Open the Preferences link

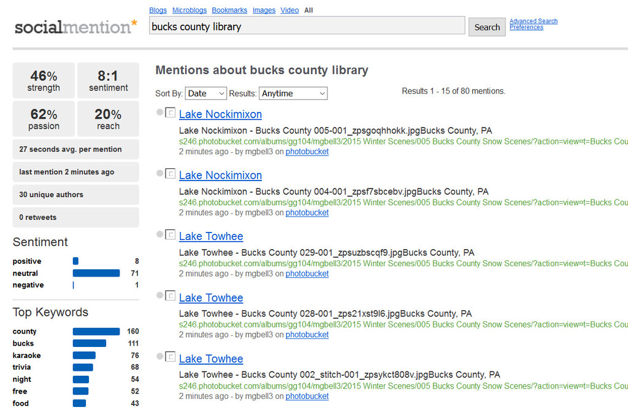526,28
